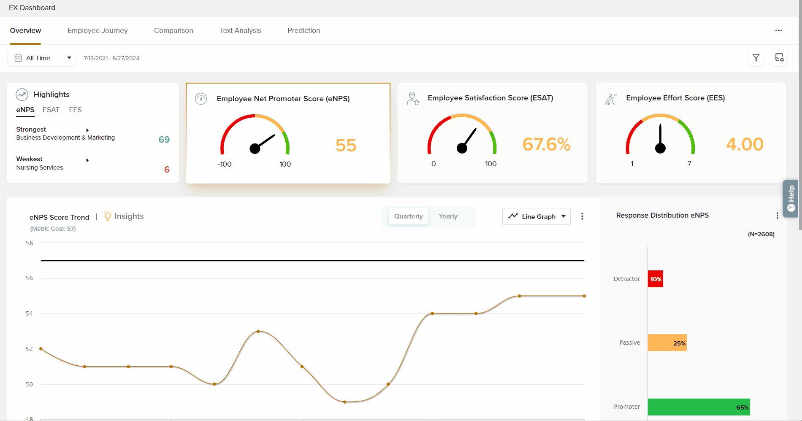Click the Insights link

(x=129, y=216)
